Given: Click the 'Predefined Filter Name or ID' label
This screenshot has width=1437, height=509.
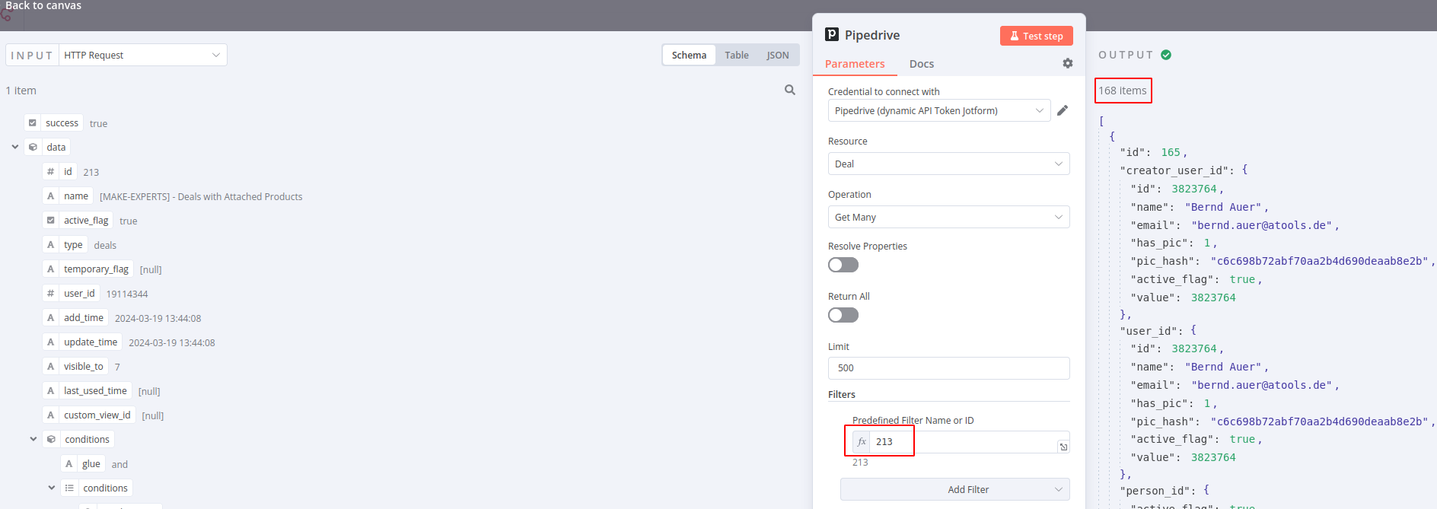Looking at the screenshot, I should [x=913, y=420].
